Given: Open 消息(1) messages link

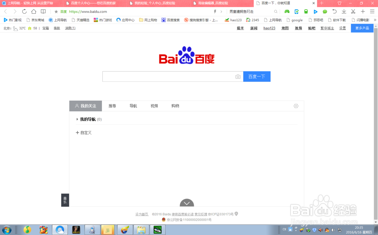Looking at the screenshot, I should [70, 28].
